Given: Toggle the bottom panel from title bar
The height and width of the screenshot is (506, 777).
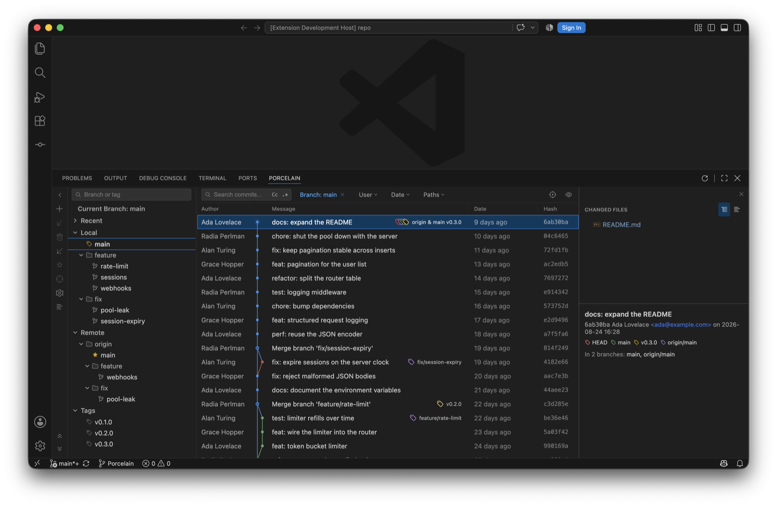Looking at the screenshot, I should coord(724,28).
